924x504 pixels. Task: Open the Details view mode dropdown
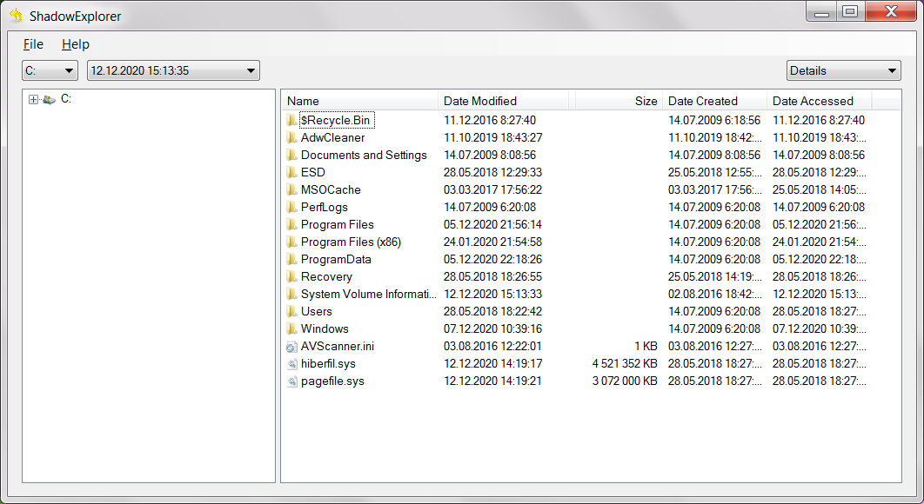pyautogui.click(x=843, y=70)
